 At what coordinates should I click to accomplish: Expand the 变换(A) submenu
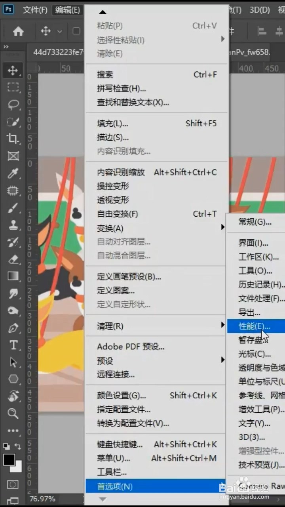(x=157, y=228)
